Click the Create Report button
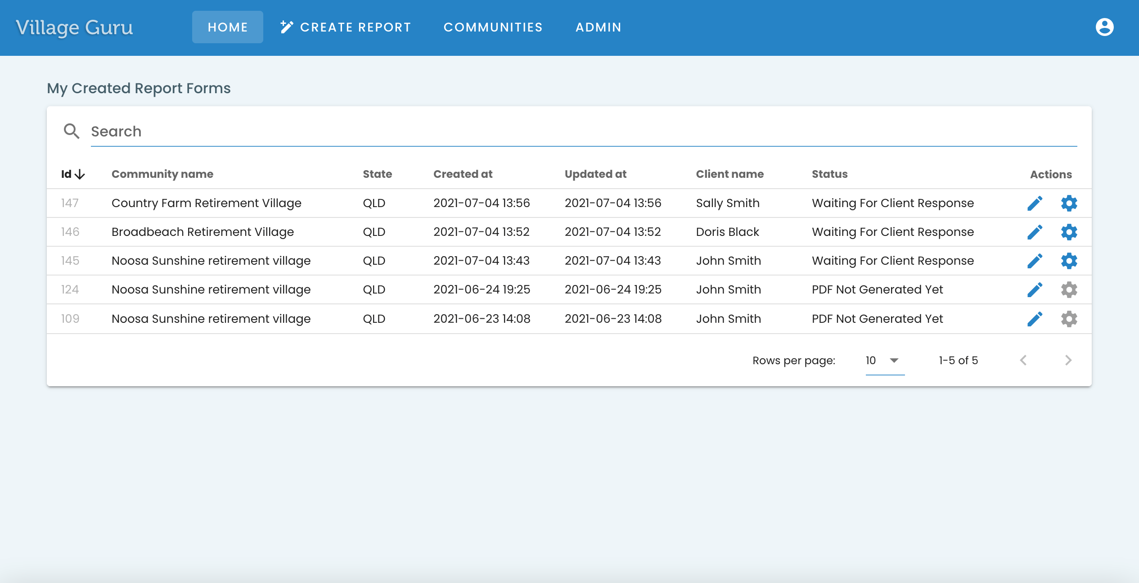 [345, 27]
